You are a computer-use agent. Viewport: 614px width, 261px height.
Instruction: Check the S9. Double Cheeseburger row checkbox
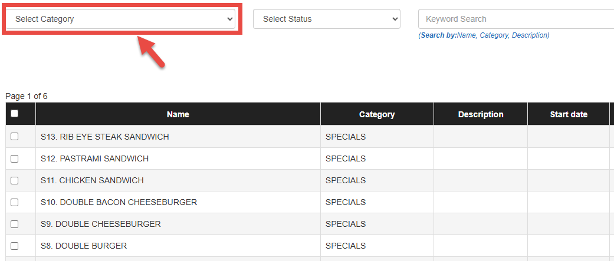(15, 224)
